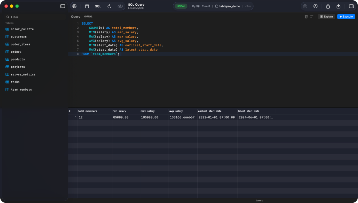Open the database structure view icon
358x203 pixels.
point(87,6)
